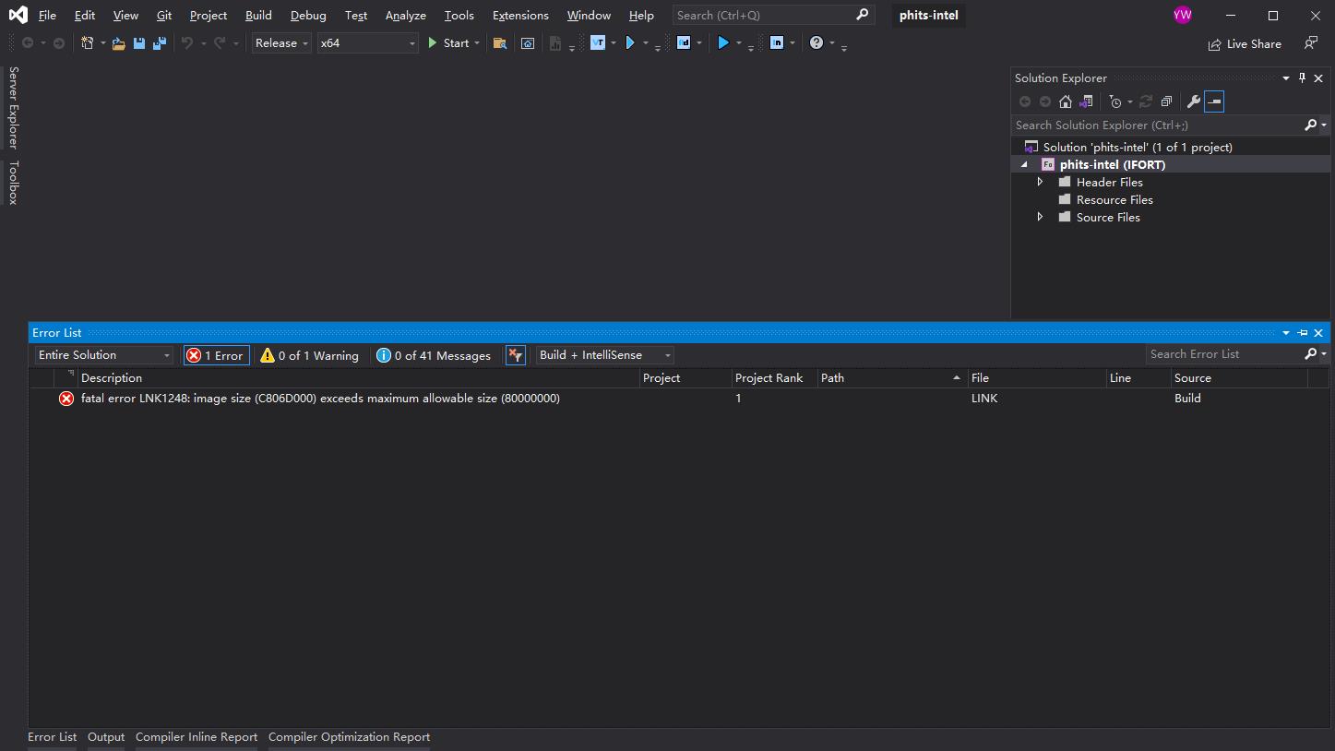Image resolution: width=1335 pixels, height=751 pixels.
Task: Open the x64 platform dropdown
Action: pos(367,43)
